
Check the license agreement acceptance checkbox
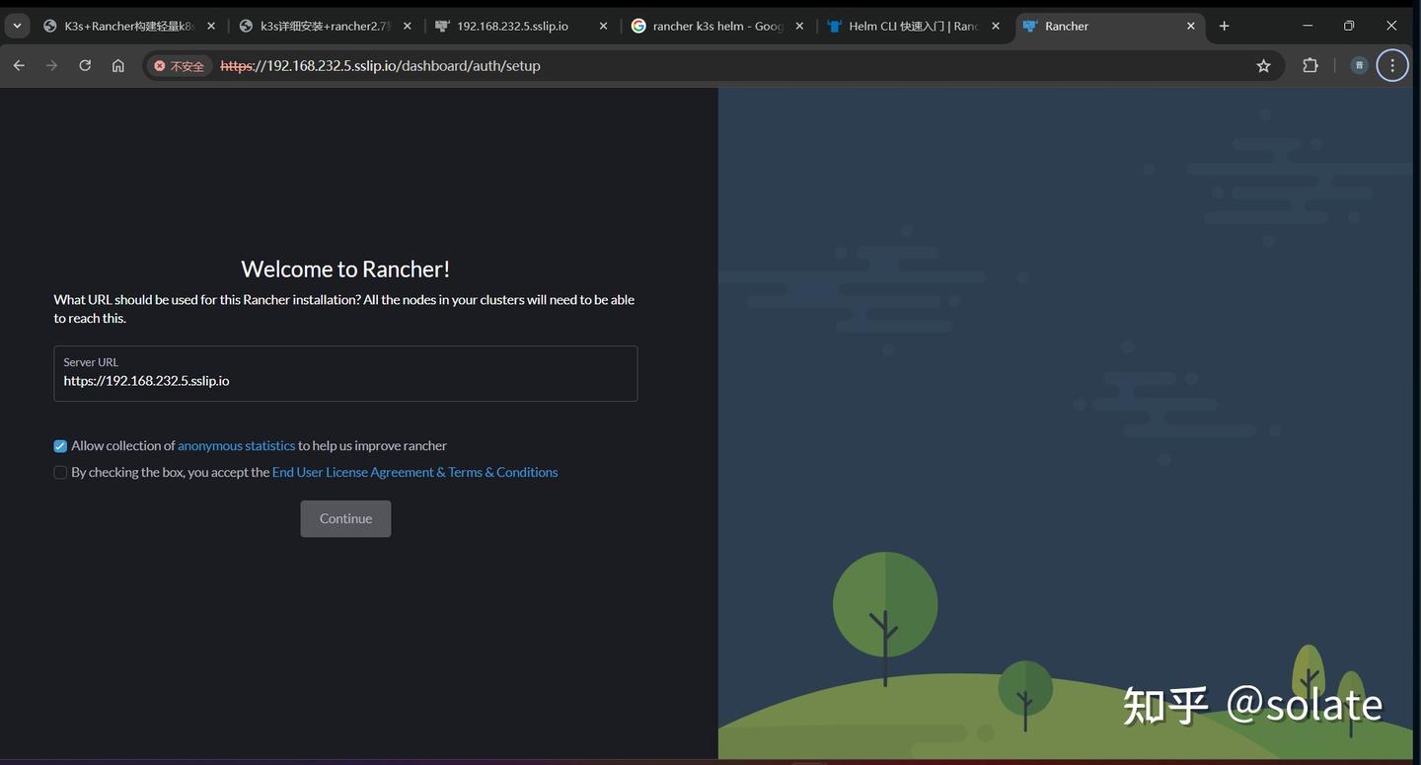click(x=60, y=473)
